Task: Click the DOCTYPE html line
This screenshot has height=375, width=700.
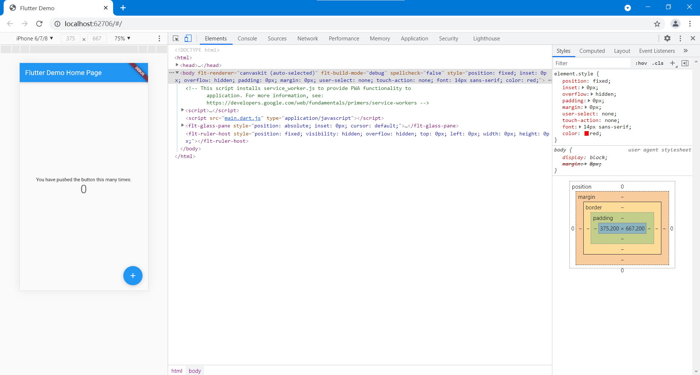Action: tap(197, 50)
